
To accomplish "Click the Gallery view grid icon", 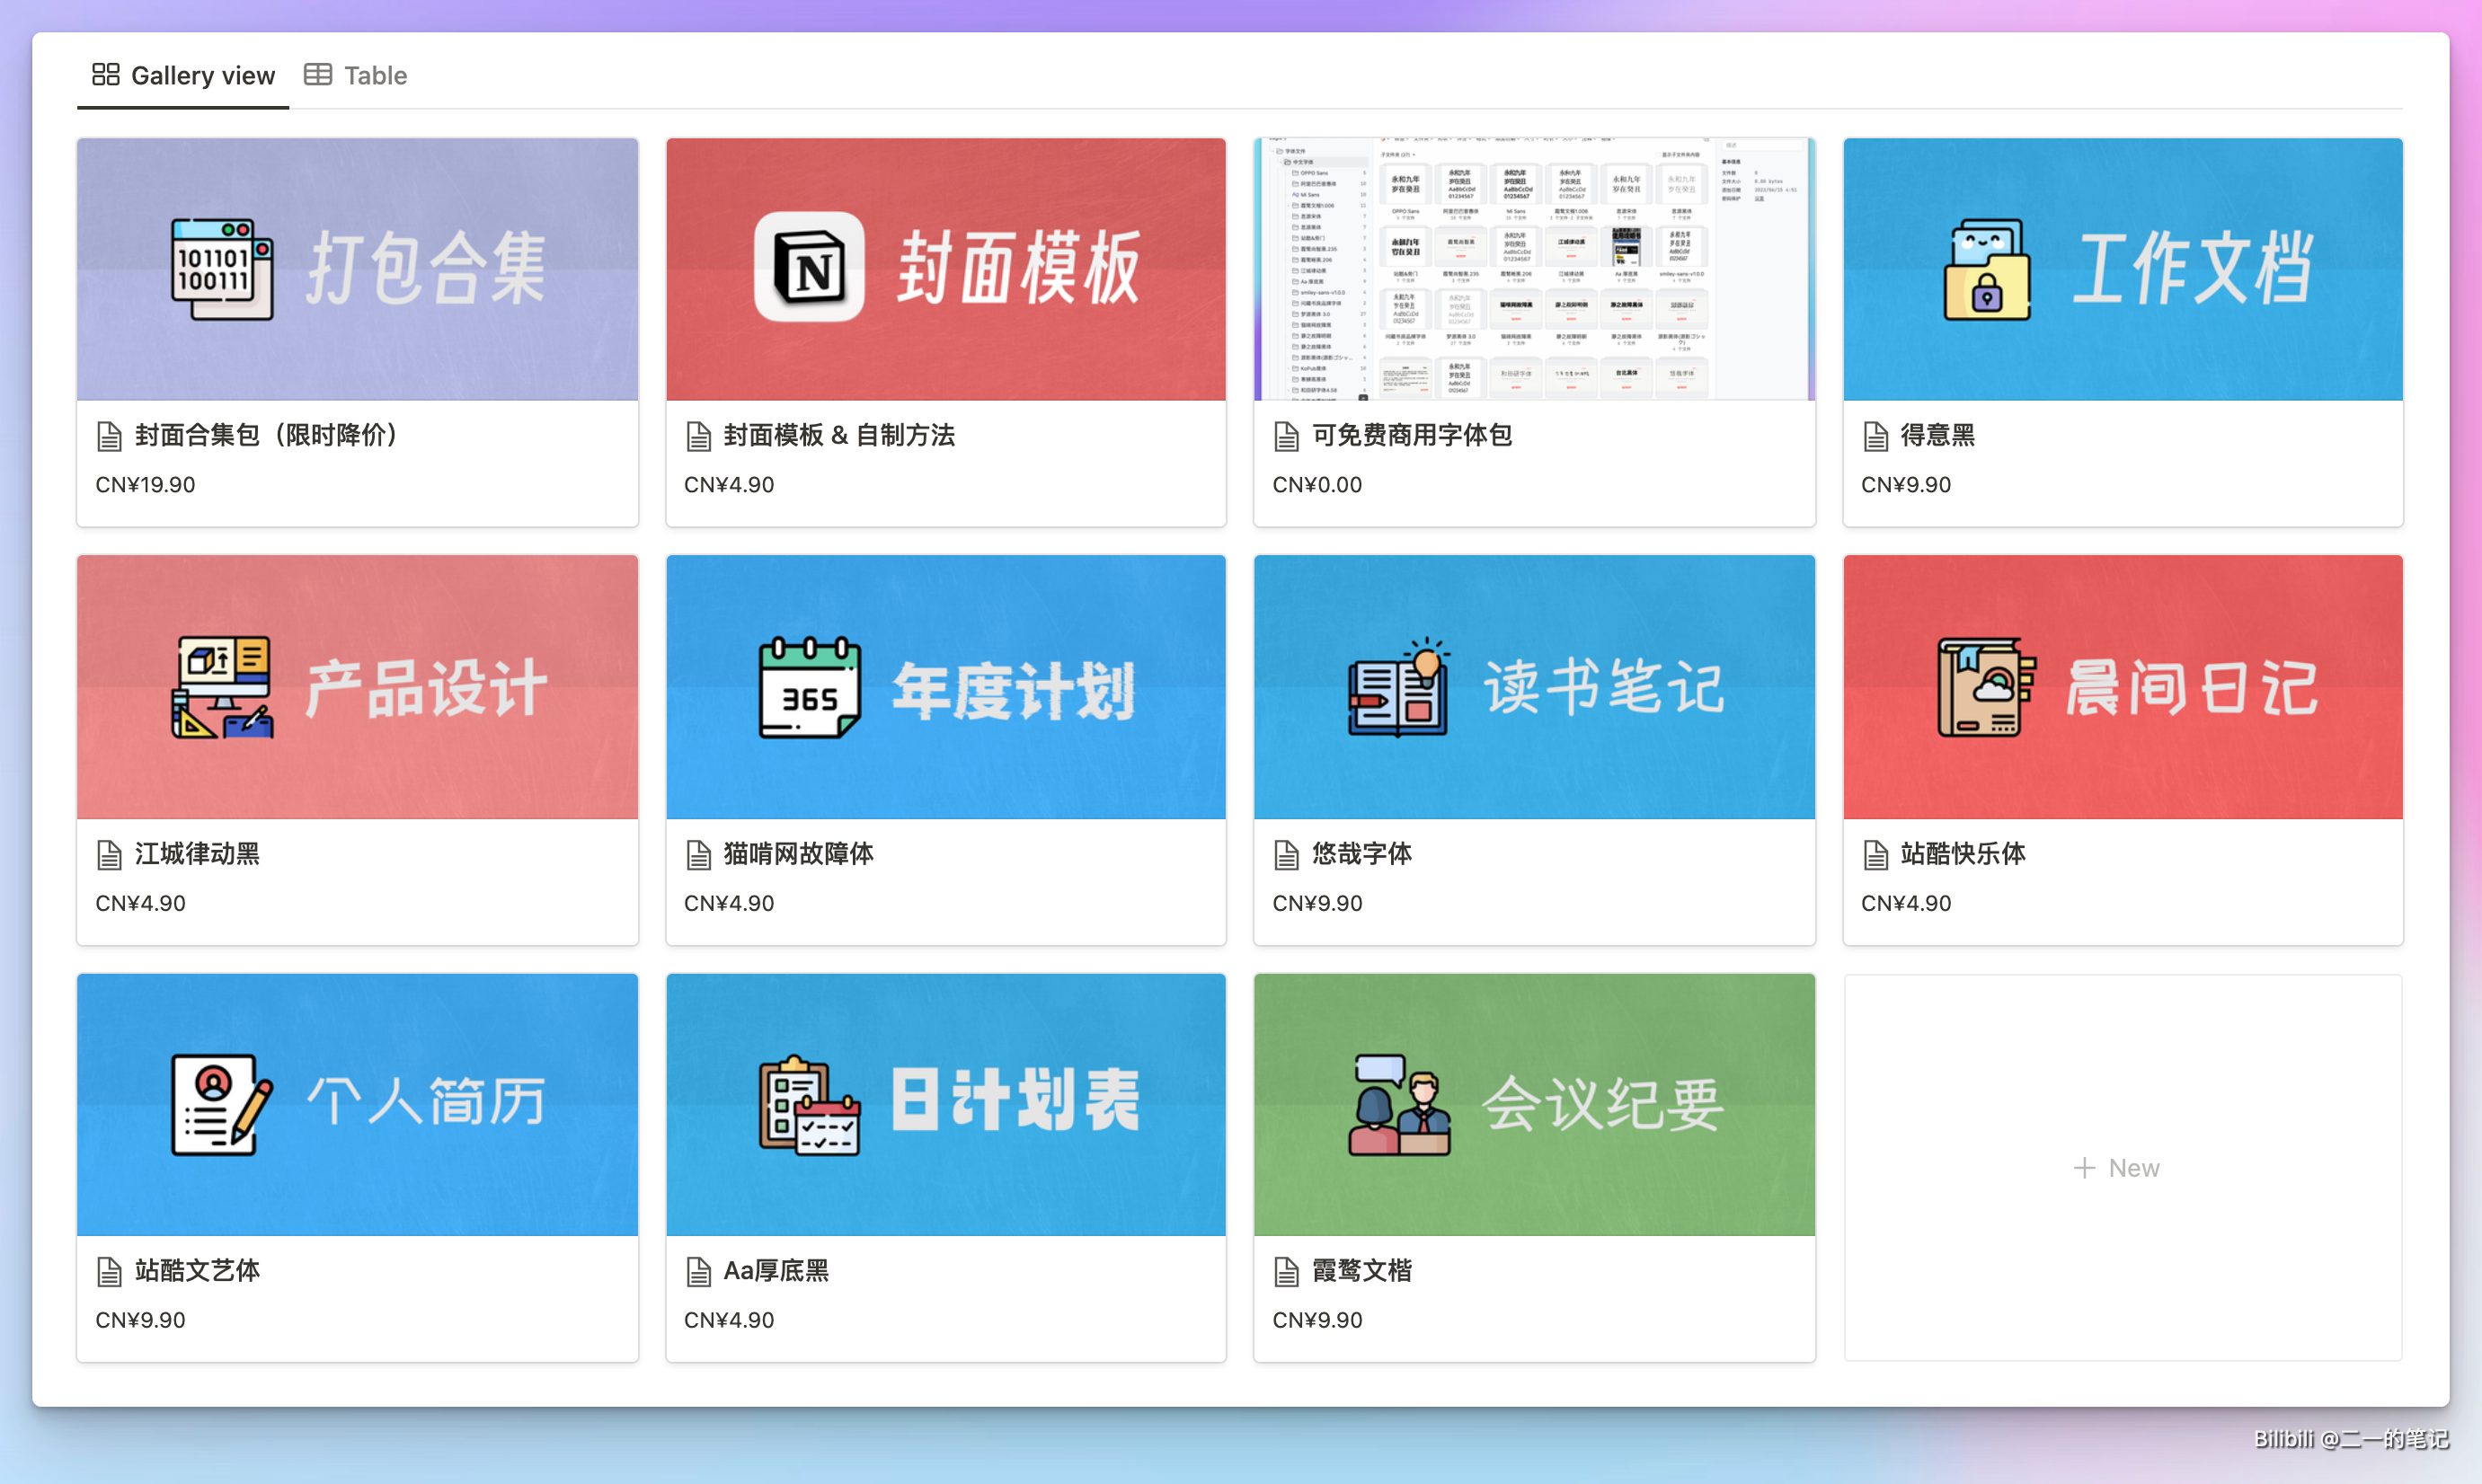I will [x=105, y=74].
